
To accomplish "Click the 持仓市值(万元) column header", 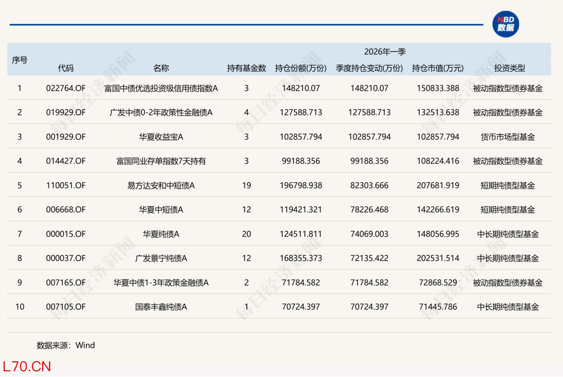I will pyautogui.click(x=437, y=68).
